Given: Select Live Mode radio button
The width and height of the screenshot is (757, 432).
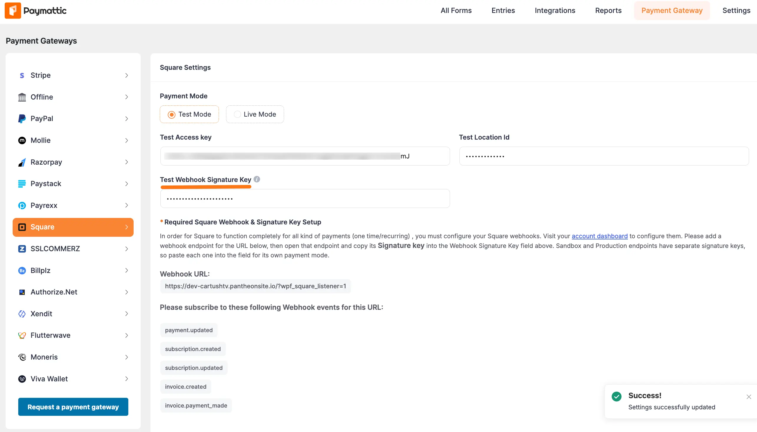Looking at the screenshot, I should click(x=237, y=114).
